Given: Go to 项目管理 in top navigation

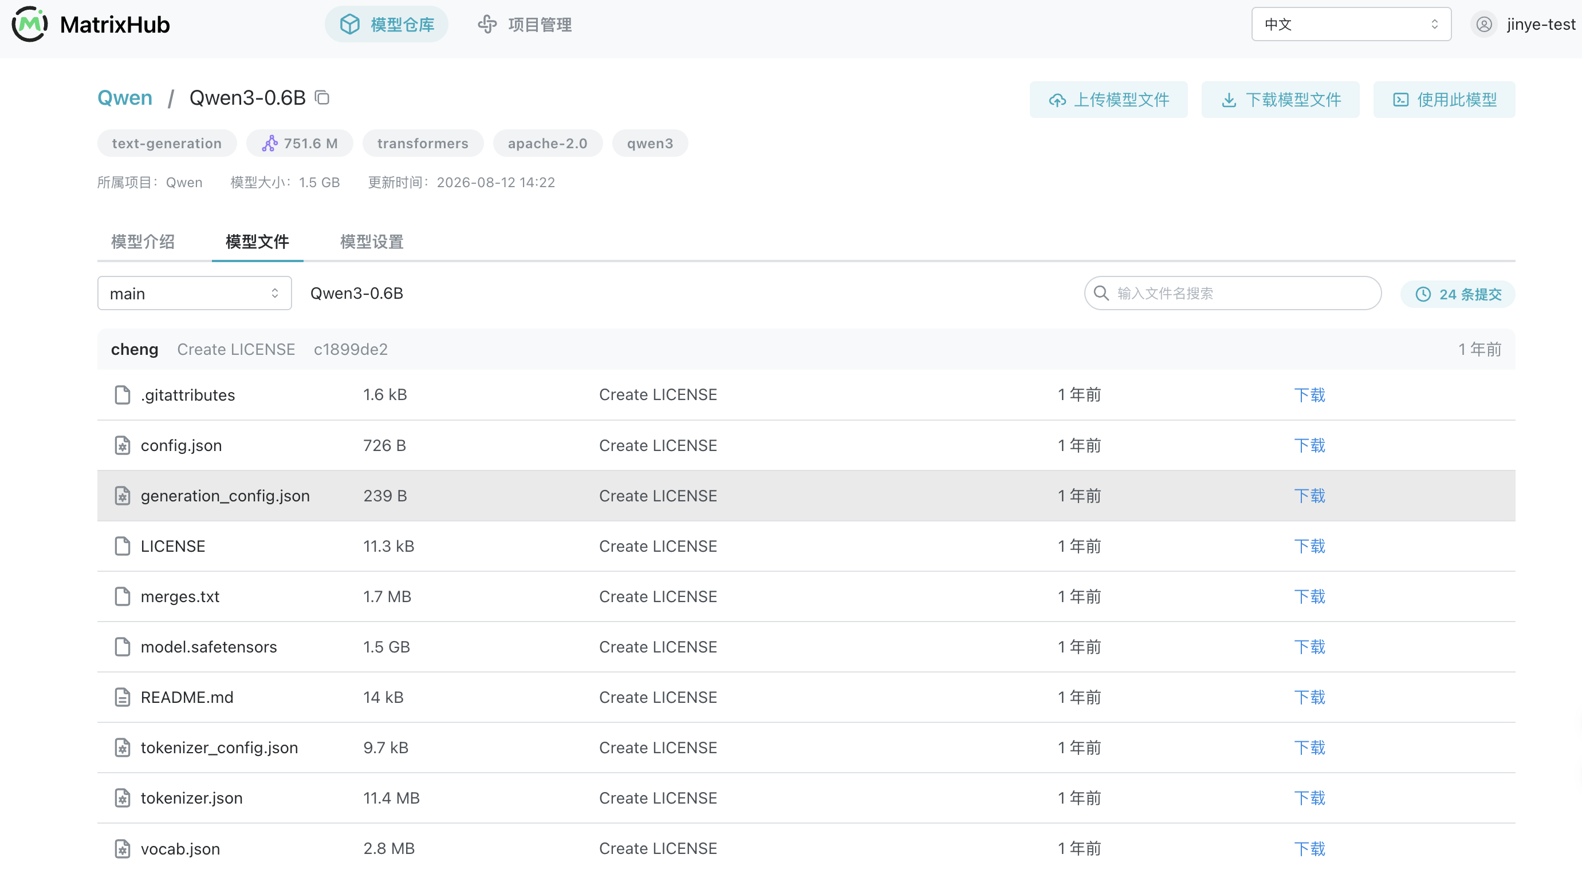Looking at the screenshot, I should point(525,25).
